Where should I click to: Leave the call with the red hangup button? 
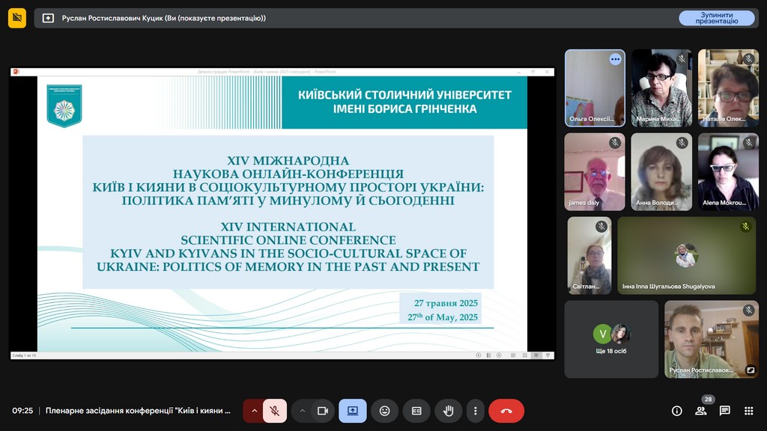(x=507, y=411)
